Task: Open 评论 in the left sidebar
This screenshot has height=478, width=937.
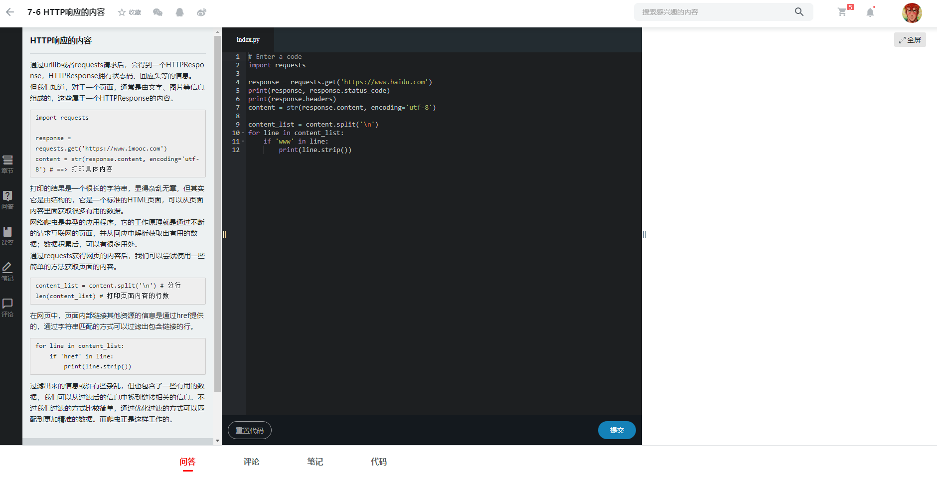Action: click(7, 308)
